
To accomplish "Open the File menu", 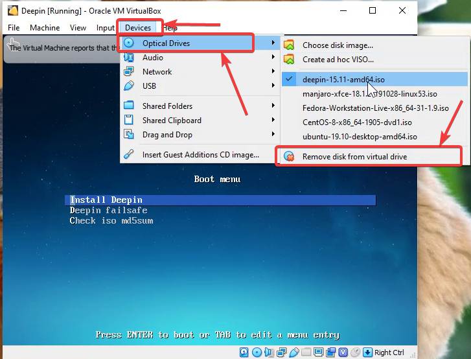I will pyautogui.click(x=14, y=28).
